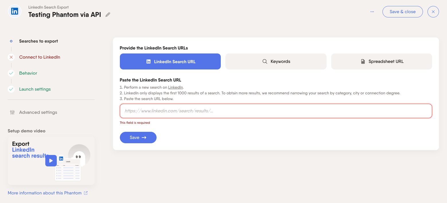447x203 pixels.
Task: Select the LinkedIn Search URL tab
Action: [x=170, y=61]
